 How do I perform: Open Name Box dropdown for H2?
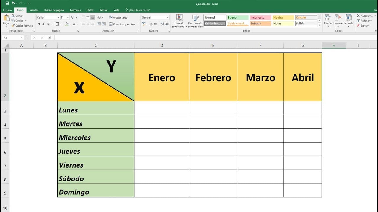(22, 38)
